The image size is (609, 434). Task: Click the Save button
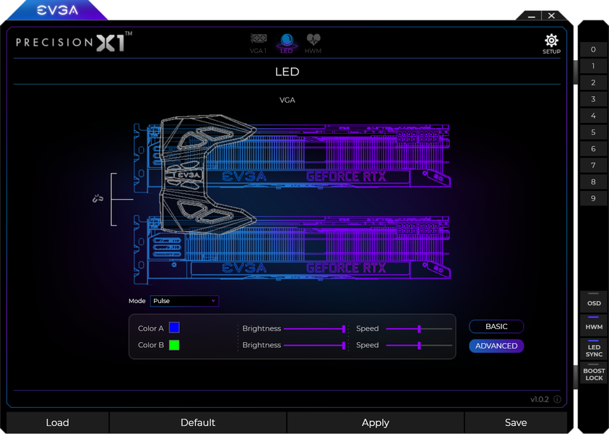click(516, 422)
